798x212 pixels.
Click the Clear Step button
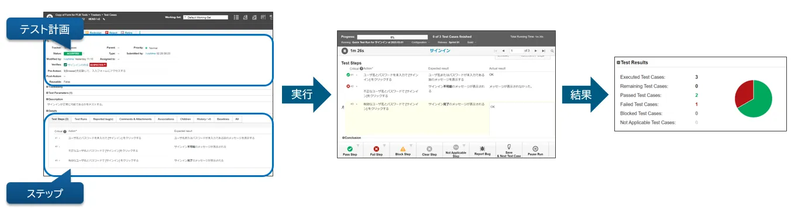(429, 151)
